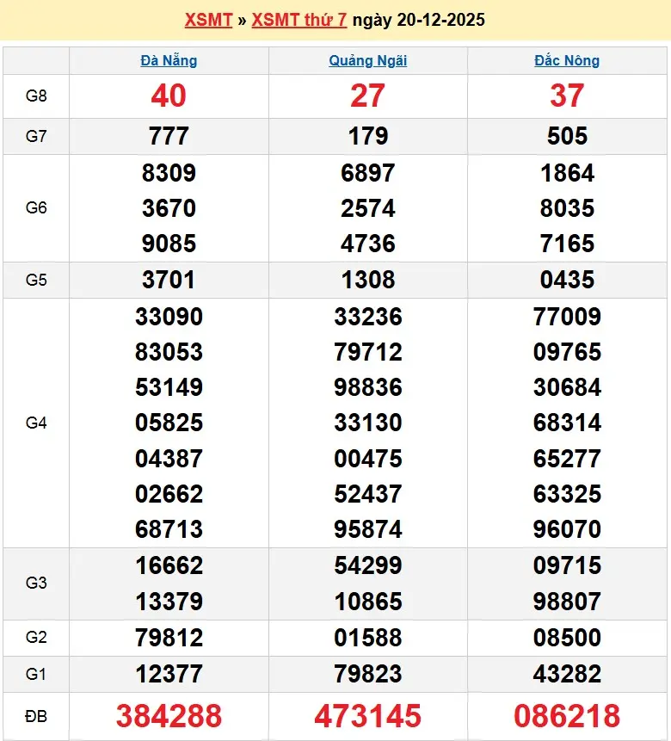The image size is (671, 741).
Task: Open the Quảng Ngãi province link
Action: point(367,60)
